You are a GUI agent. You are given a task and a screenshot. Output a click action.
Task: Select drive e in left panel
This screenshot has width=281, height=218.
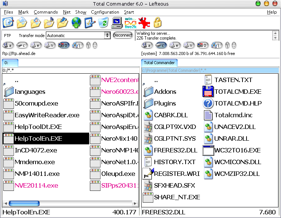click(x=36, y=45)
